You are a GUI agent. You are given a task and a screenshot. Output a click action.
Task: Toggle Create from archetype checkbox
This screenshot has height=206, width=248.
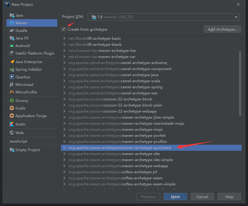[64, 29]
